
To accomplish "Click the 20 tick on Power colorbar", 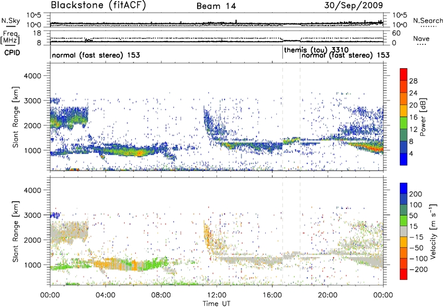I will pos(413,105).
